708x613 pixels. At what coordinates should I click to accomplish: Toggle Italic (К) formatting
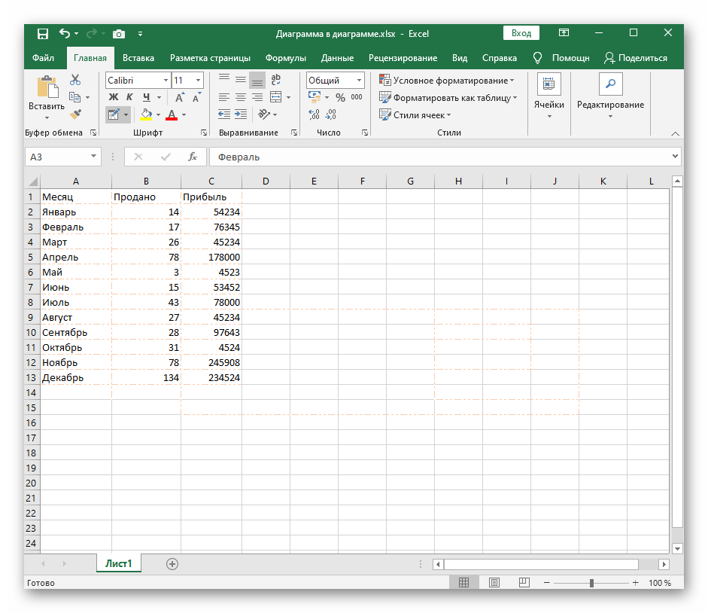pyautogui.click(x=130, y=97)
